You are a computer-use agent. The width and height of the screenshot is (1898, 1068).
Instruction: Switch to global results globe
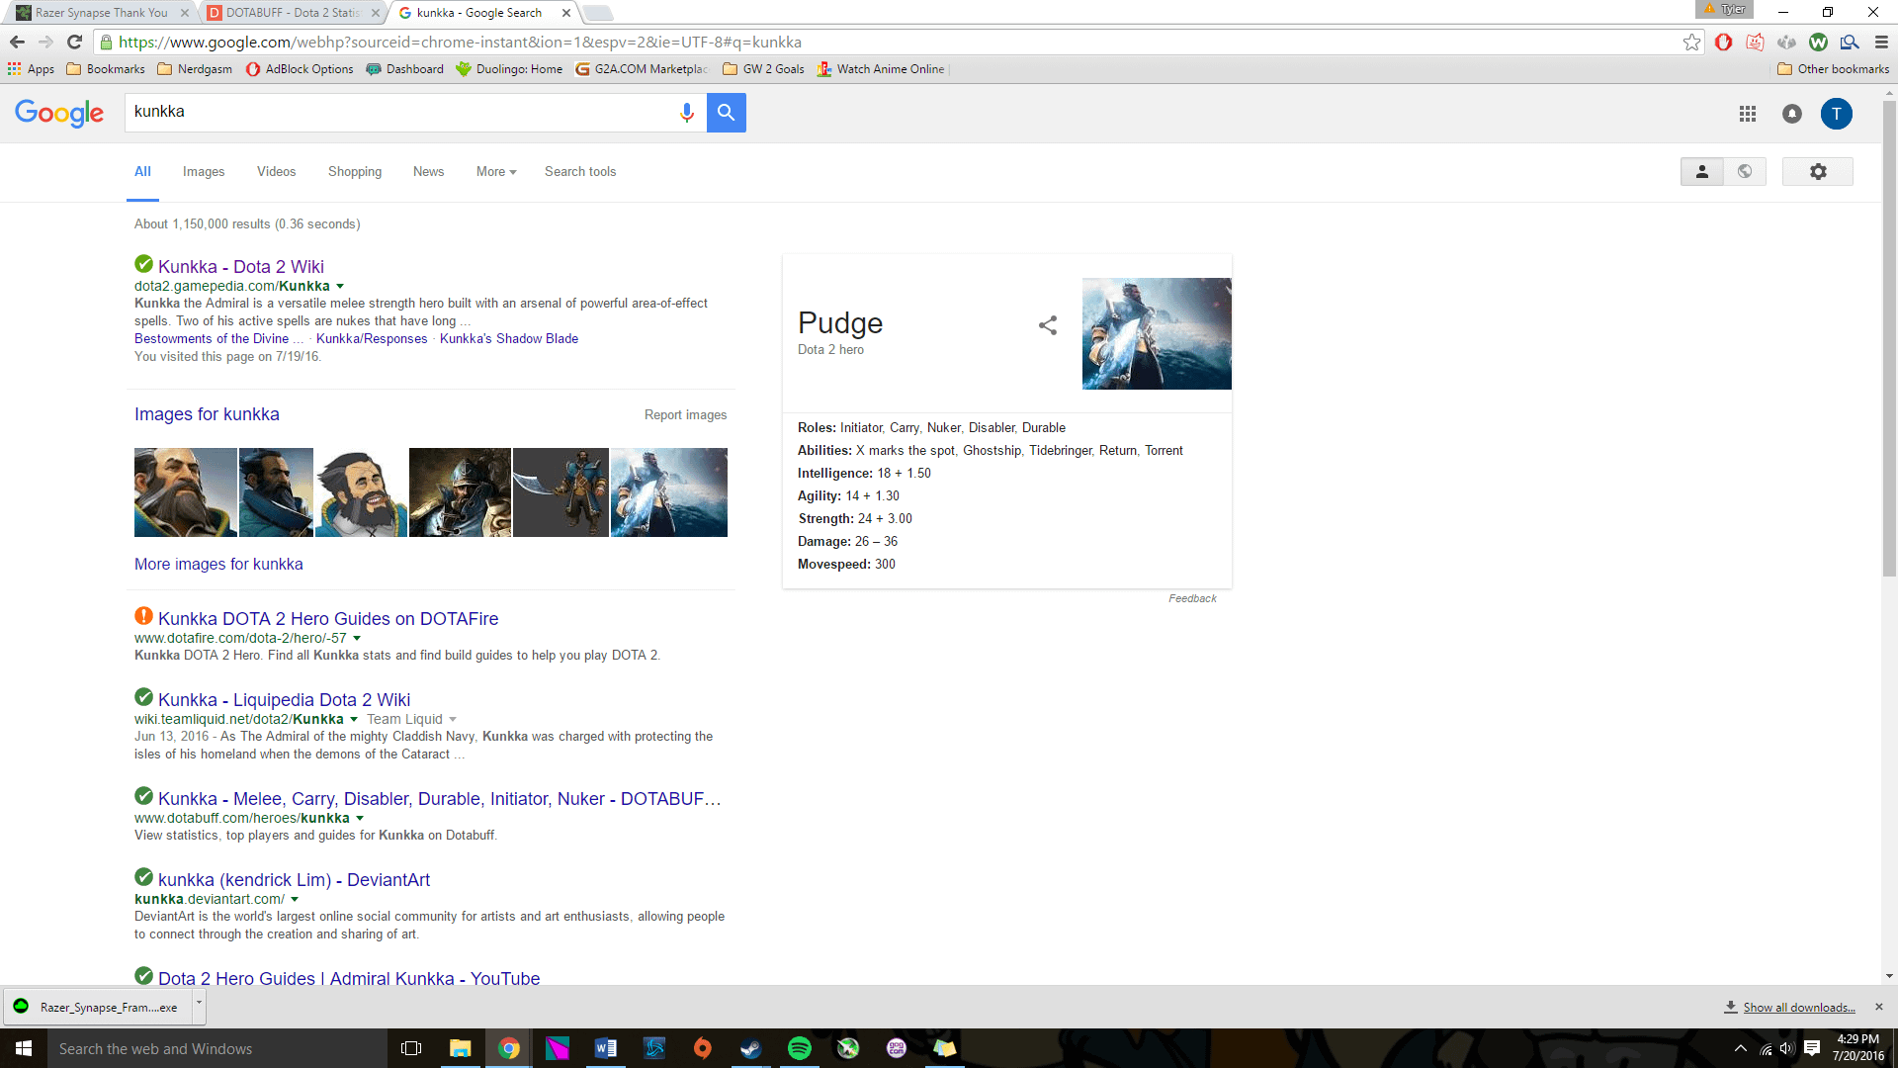(1745, 171)
